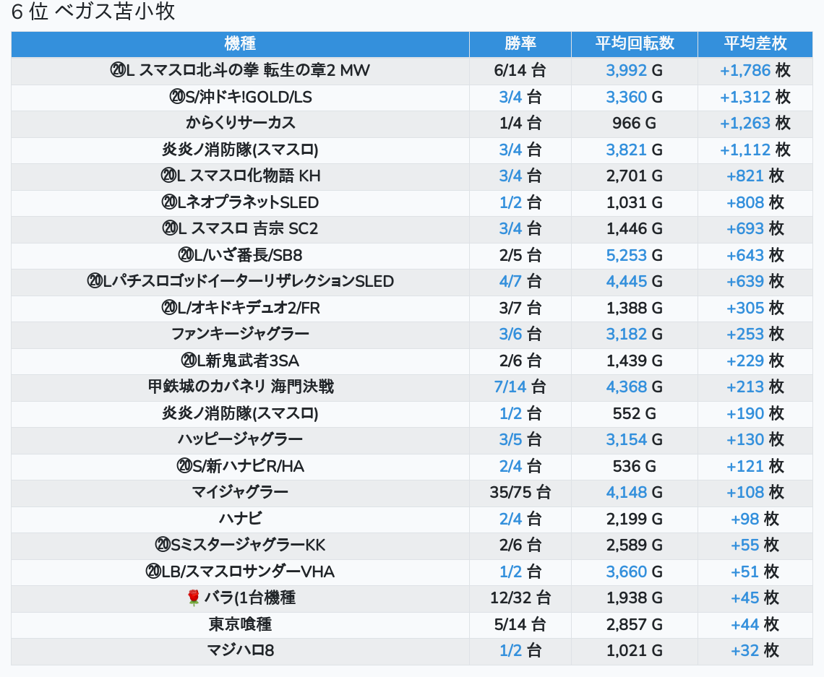This screenshot has height=677, width=824.
Task: Select the からくりサーカス machine name
Action: [x=240, y=123]
